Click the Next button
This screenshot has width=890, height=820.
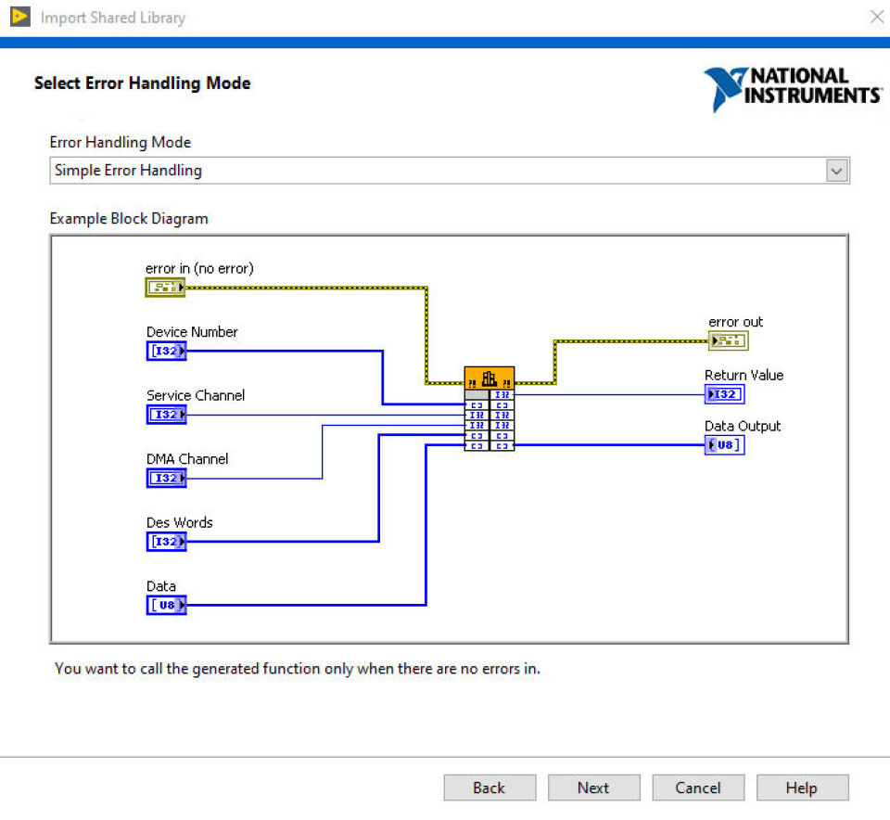593,788
